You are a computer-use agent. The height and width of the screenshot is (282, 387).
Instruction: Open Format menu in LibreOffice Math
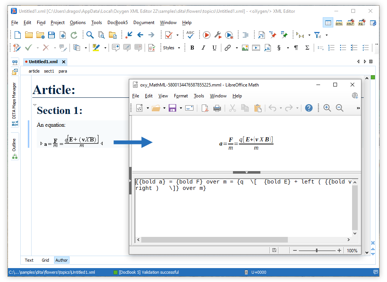coord(181,96)
